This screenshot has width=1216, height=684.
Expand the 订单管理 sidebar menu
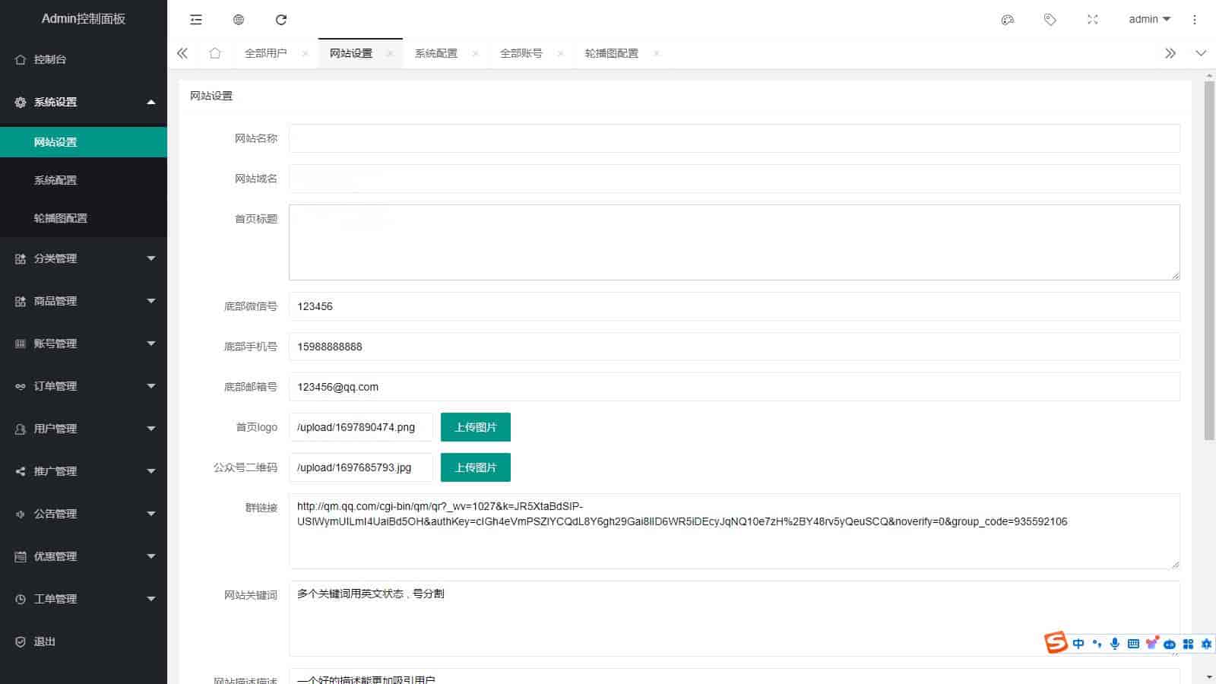click(x=84, y=386)
